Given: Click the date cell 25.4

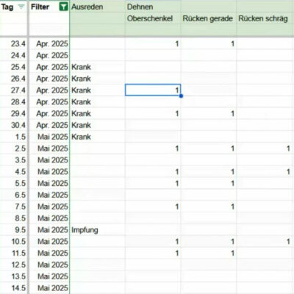Looking at the screenshot, I should point(13,67).
